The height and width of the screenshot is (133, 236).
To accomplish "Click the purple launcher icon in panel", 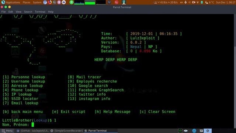I will [59, 2].
